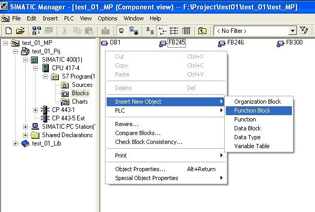Choose Variable Table from submenu
This screenshot has width=315, height=212.
point(259,146)
